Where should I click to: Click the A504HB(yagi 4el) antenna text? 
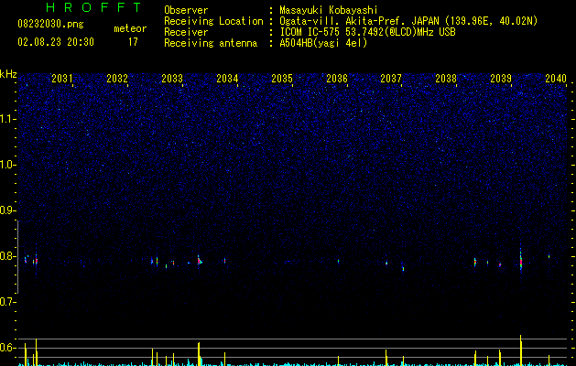[x=323, y=43]
